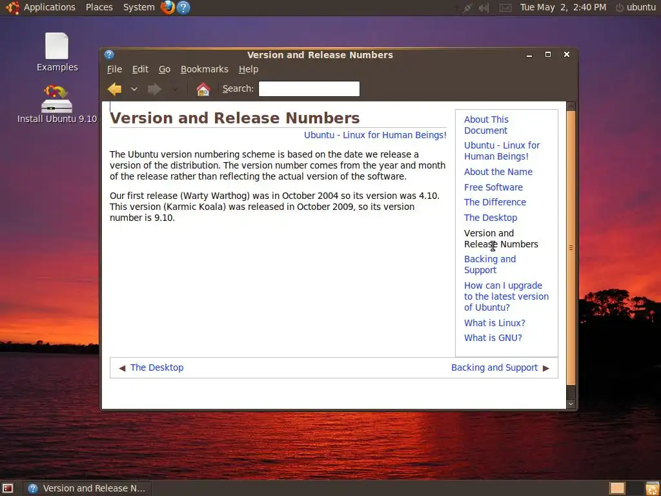Open the Edit menu
The width and height of the screenshot is (661, 496).
(x=140, y=69)
